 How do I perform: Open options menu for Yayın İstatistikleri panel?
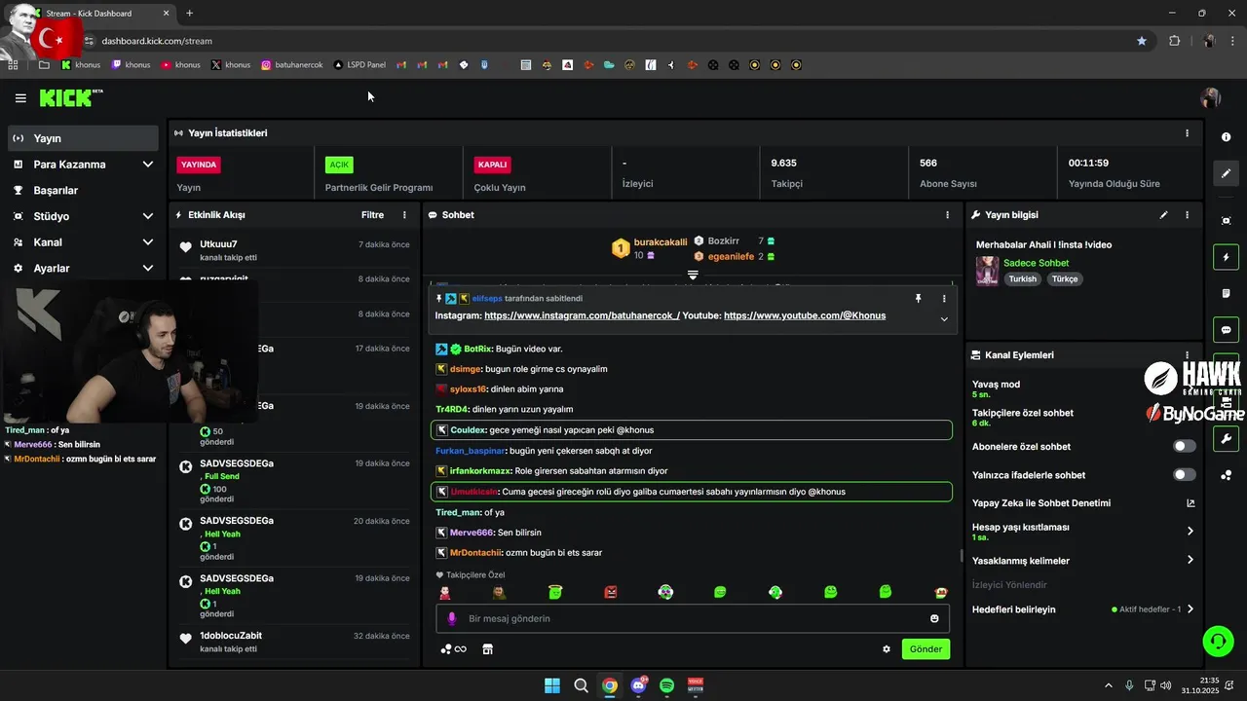[x=1187, y=133]
